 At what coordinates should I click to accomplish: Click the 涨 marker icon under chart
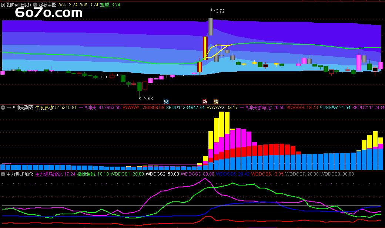coord(205,102)
